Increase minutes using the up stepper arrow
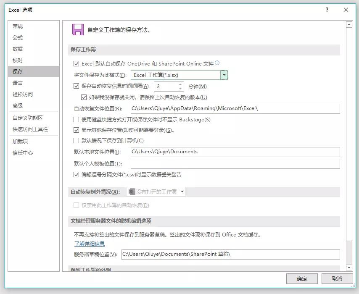 [x=179, y=84]
